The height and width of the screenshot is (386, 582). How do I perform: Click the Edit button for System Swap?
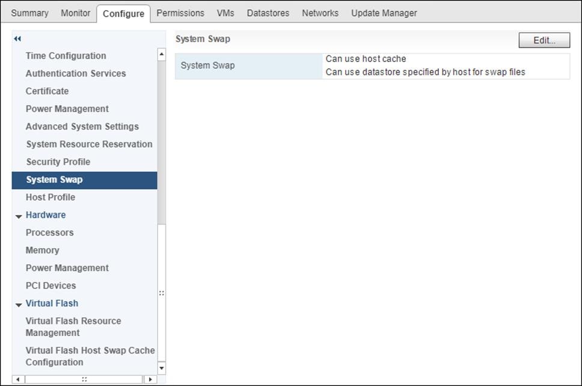point(543,40)
